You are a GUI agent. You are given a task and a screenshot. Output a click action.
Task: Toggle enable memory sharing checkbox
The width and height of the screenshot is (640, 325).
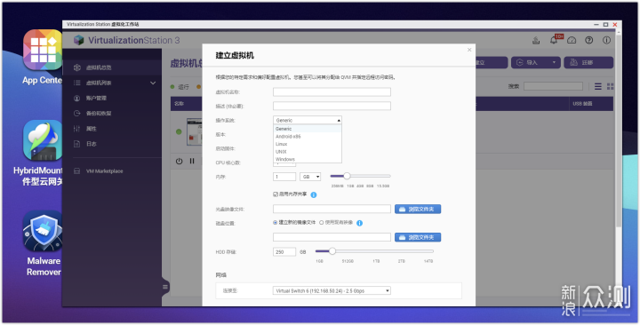click(276, 194)
